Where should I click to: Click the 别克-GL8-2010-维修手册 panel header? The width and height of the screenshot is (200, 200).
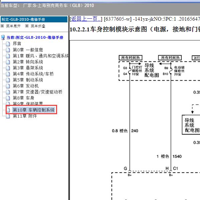tap(34, 19)
